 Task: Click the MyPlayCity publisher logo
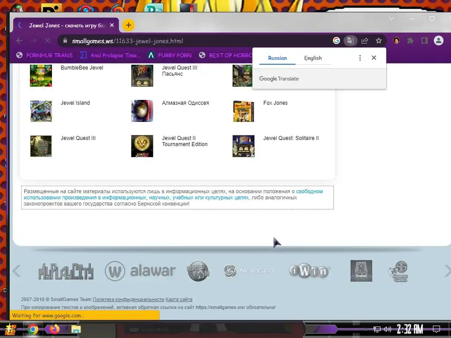click(x=66, y=271)
